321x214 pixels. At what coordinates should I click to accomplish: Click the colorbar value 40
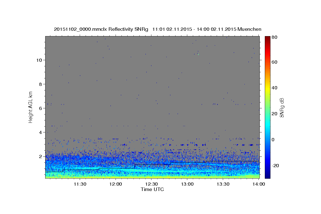[x=274, y=88]
